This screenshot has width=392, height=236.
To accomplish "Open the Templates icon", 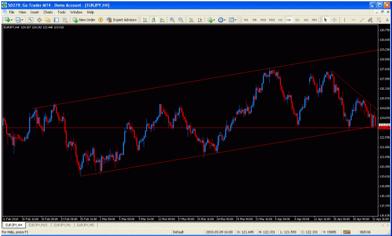I will [231, 19].
